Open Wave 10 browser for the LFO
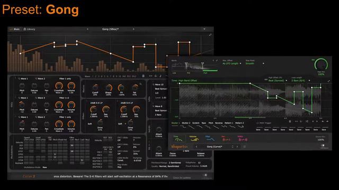The image size is (339, 190). point(158,84)
